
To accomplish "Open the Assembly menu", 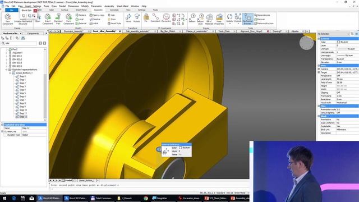I will [109, 6].
